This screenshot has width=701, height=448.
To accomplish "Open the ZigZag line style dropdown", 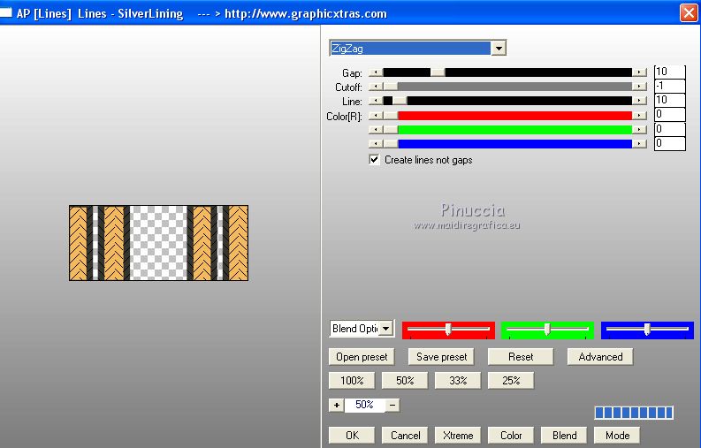I will pos(499,48).
